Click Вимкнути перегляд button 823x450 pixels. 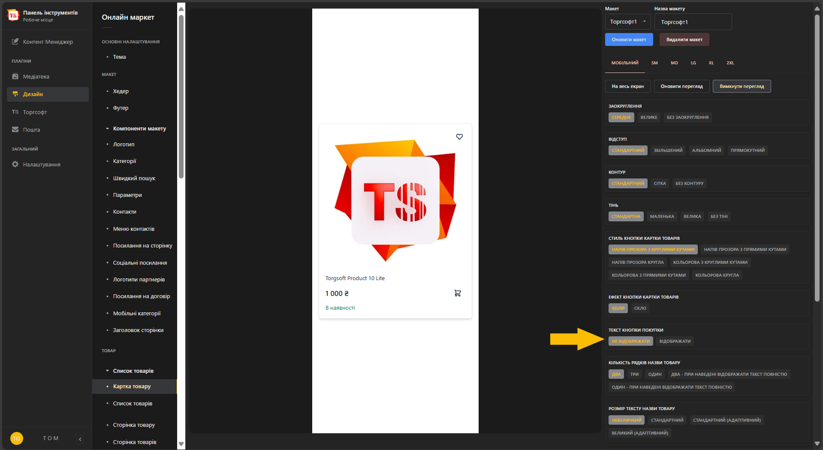pos(742,86)
